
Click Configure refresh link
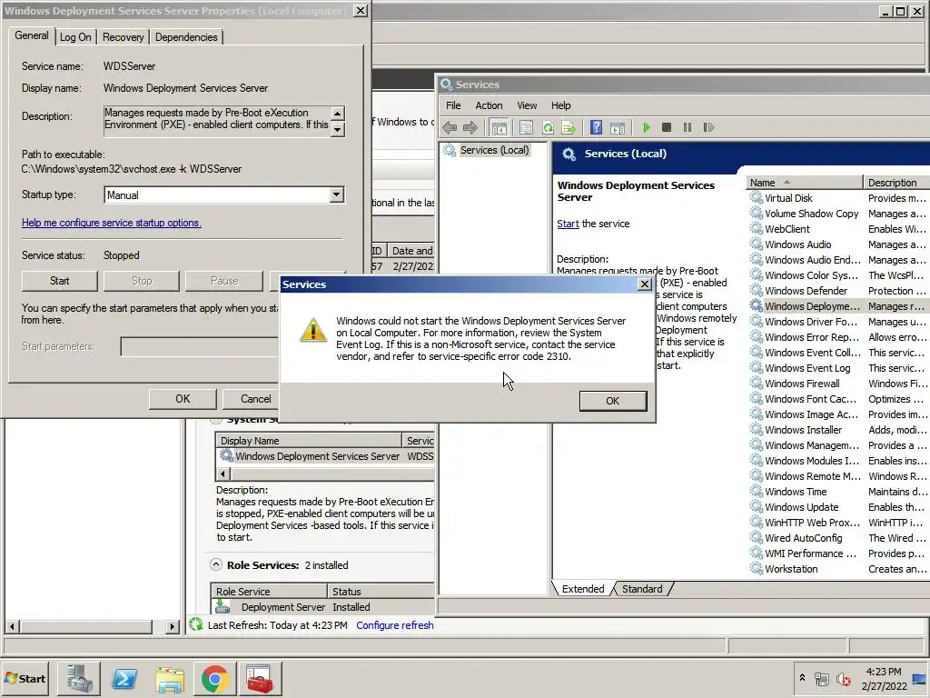[395, 625]
